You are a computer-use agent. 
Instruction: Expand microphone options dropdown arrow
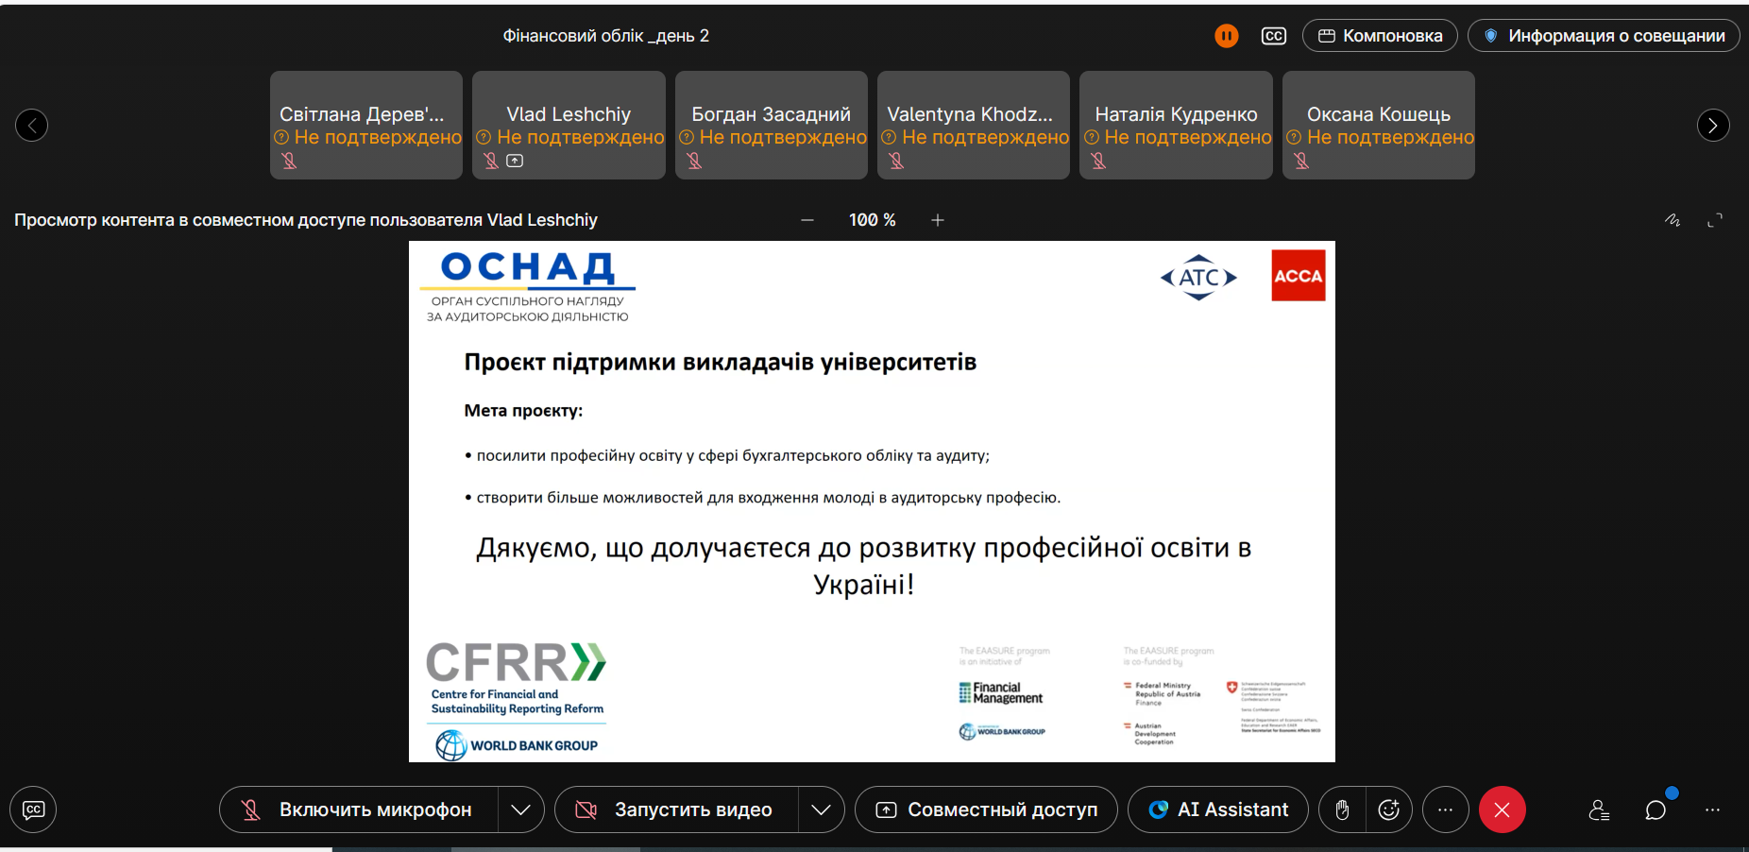tap(521, 809)
